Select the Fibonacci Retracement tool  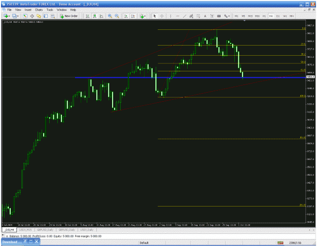[x=198, y=16]
